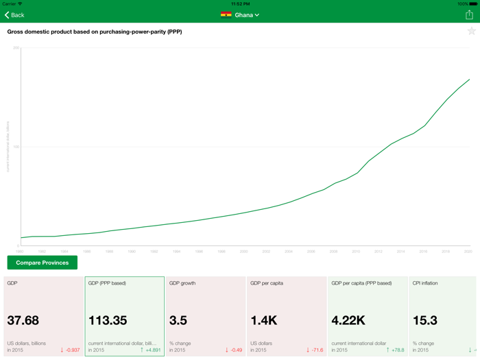The height and width of the screenshot is (360, 480).
Task: Click the green line in the chart
Action: [x=357, y=173]
